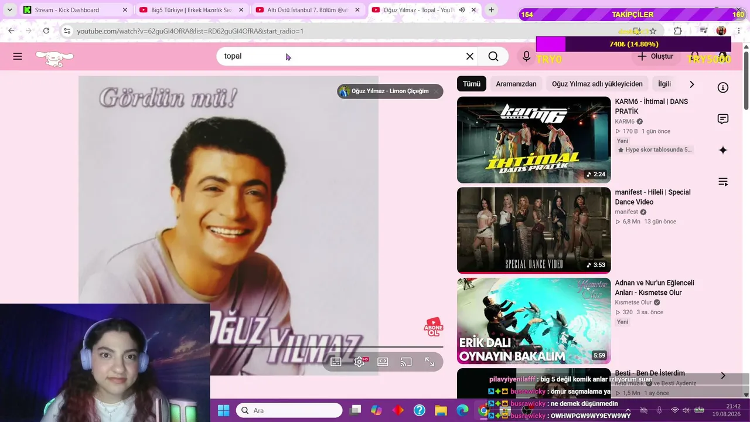The width and height of the screenshot is (750, 422).
Task: Open manifest - Hileli | Special Dance Video title
Action: click(x=653, y=197)
